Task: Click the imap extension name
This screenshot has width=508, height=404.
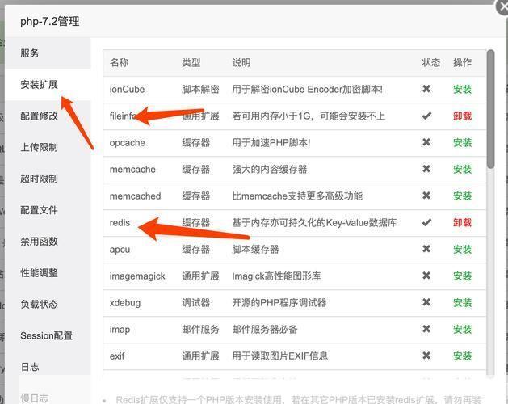Action: click(120, 330)
